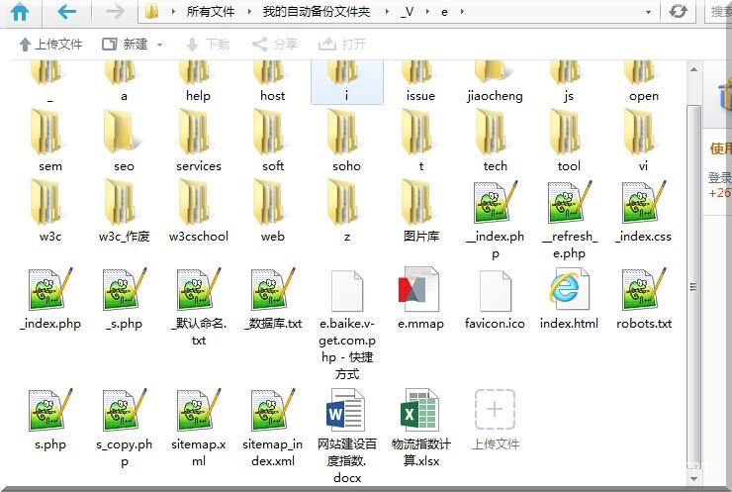732x492 pixels.
Task: Click the scrollbar down arrow
Action: [693, 478]
